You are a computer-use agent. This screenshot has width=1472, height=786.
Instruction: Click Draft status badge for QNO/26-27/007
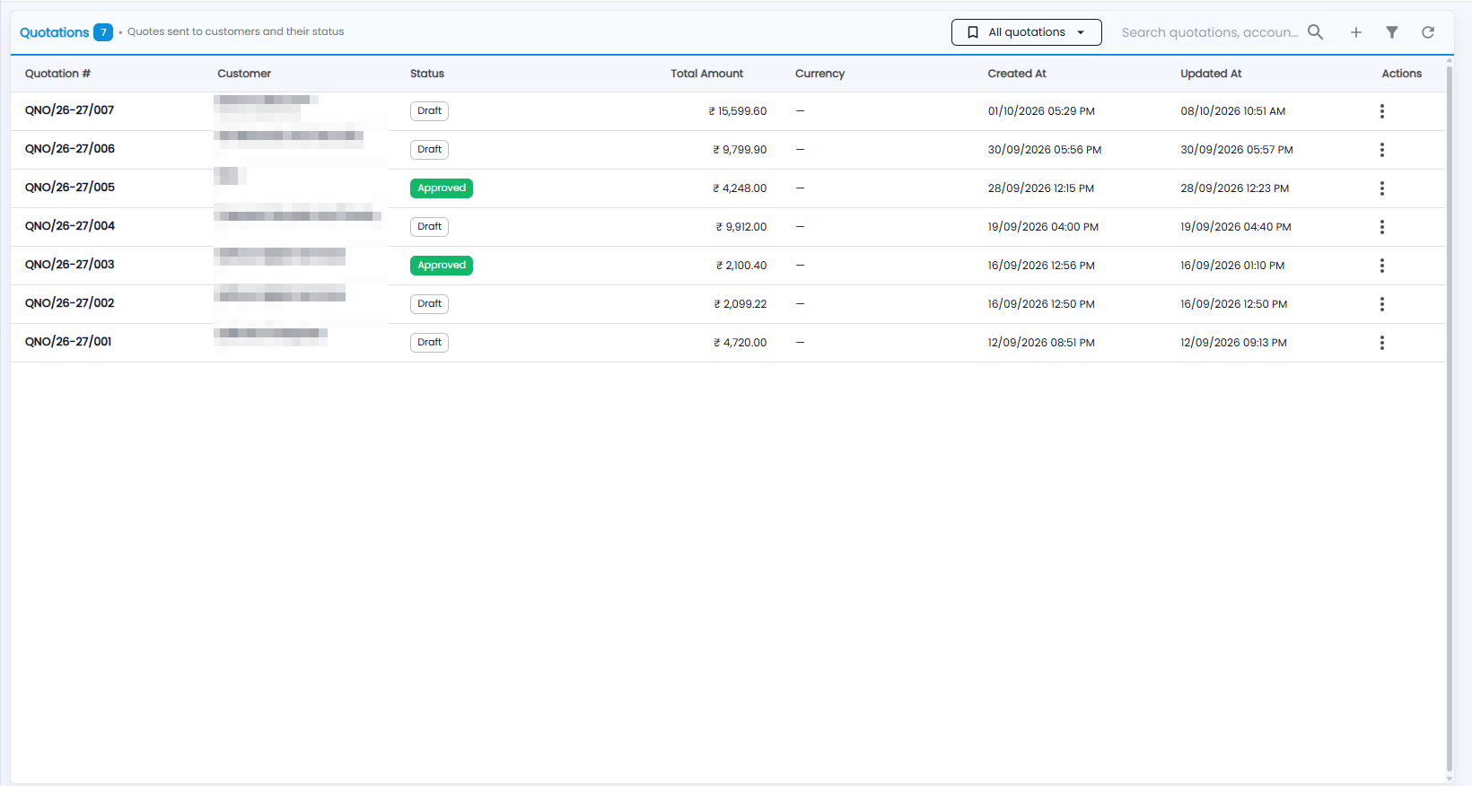tap(429, 111)
